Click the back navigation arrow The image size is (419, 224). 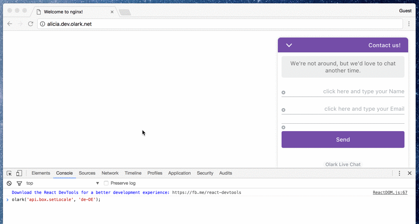pos(10,23)
